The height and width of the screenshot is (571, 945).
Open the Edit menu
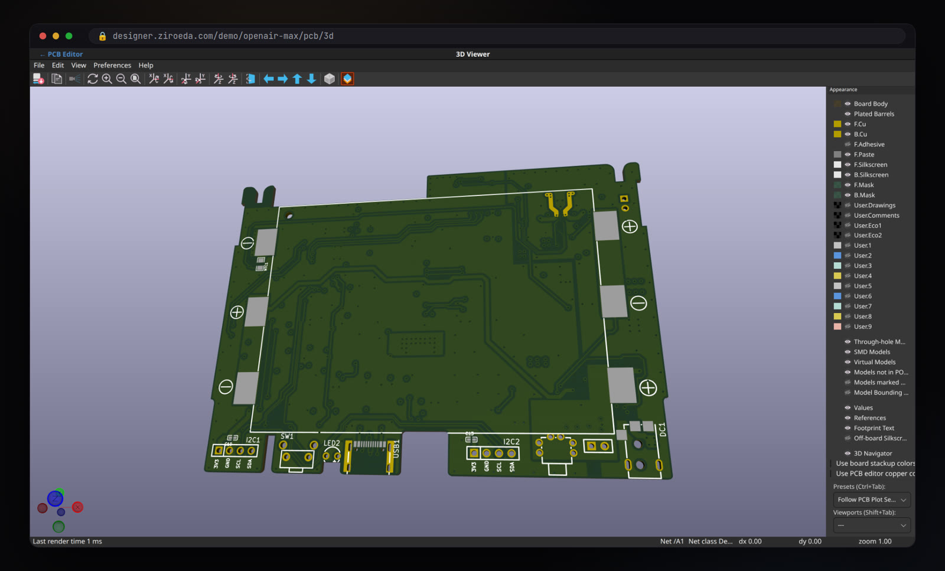click(58, 66)
